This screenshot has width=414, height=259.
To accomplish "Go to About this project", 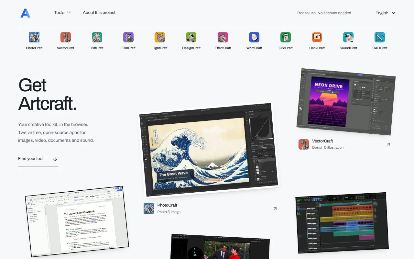I will click(99, 13).
